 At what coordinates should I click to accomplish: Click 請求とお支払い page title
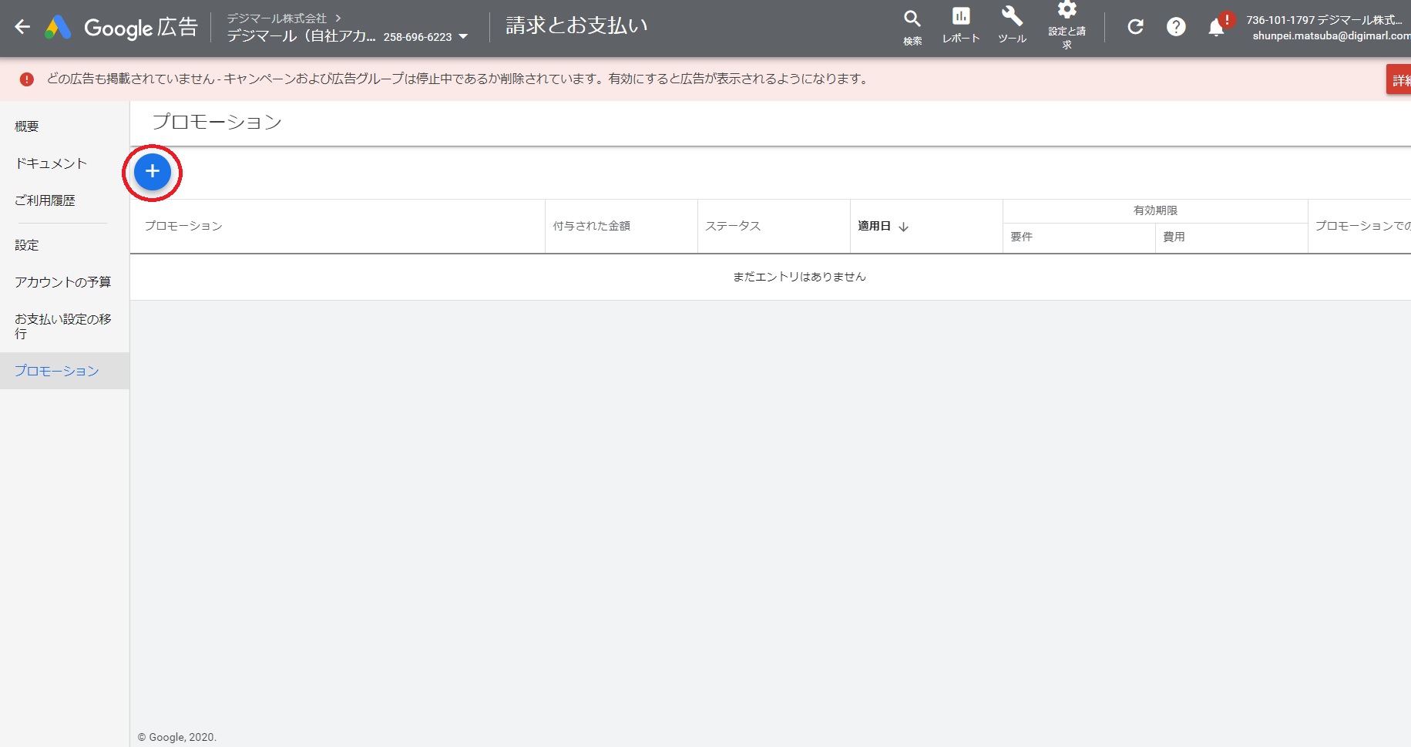[576, 25]
